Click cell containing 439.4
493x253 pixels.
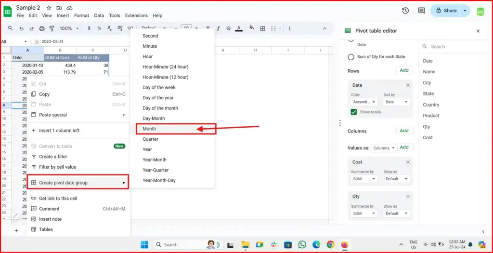(x=60, y=66)
